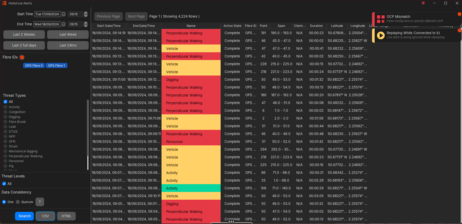
Task: Dismiss the OCP Mismatch notification
Action: 459,14
